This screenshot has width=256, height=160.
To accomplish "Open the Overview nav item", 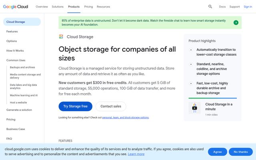I will [42, 7].
